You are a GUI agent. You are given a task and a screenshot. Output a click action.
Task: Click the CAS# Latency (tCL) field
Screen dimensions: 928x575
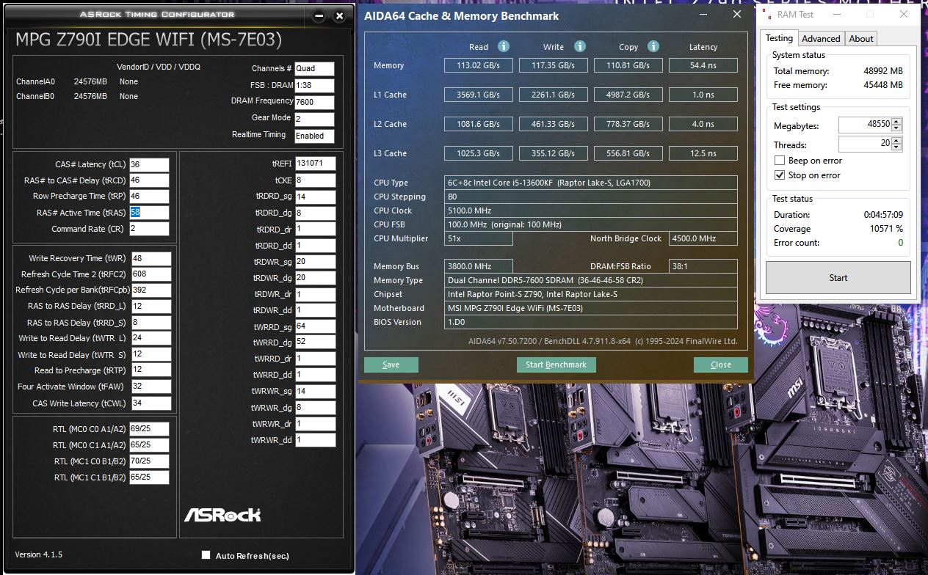pos(149,165)
